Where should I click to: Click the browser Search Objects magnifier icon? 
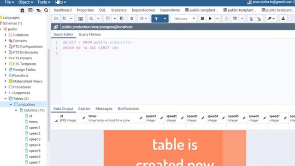click(46, 10)
